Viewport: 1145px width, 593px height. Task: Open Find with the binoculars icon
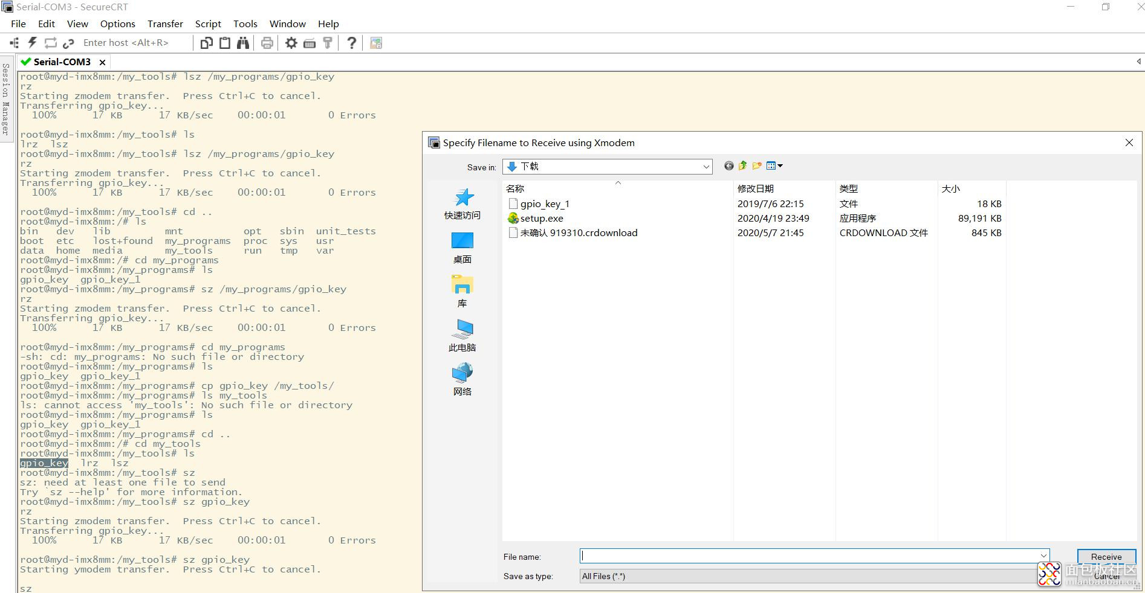click(243, 43)
